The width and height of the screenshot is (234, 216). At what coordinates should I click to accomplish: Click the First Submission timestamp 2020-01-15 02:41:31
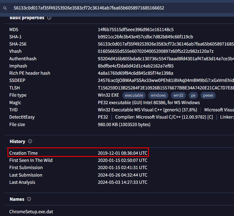(122, 167)
